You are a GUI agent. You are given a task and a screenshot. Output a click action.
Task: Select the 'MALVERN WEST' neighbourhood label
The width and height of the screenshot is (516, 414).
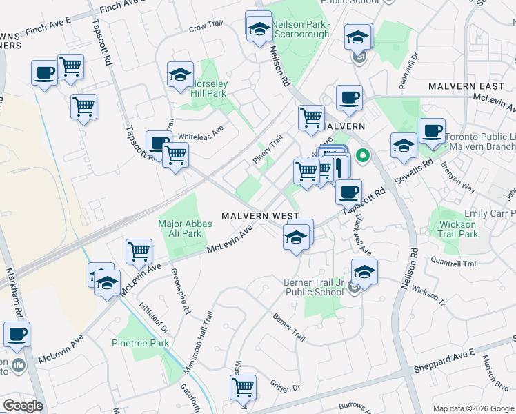tap(260, 216)
